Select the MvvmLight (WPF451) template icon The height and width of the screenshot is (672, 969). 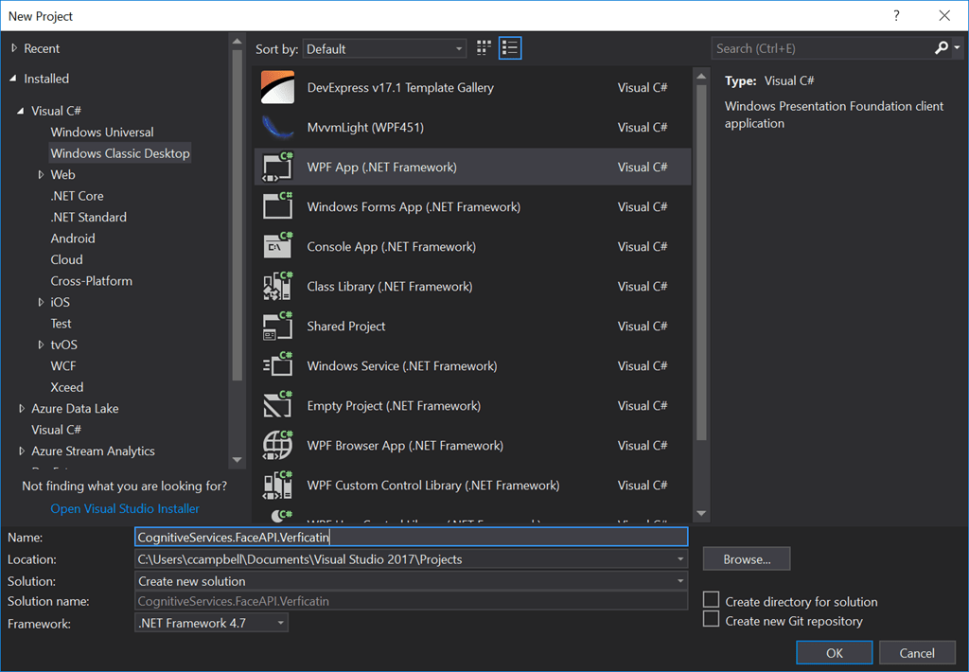pos(277,127)
